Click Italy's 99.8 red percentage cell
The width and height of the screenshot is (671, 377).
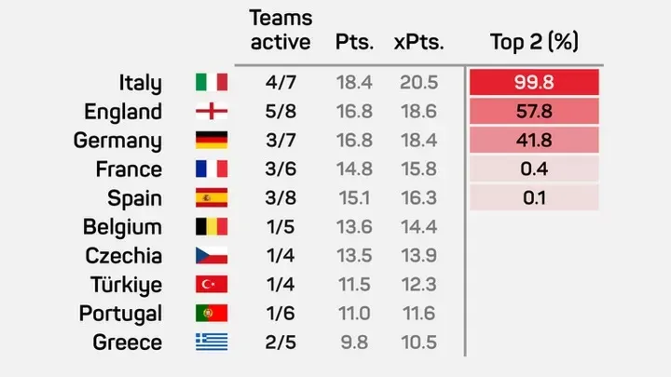[534, 83]
